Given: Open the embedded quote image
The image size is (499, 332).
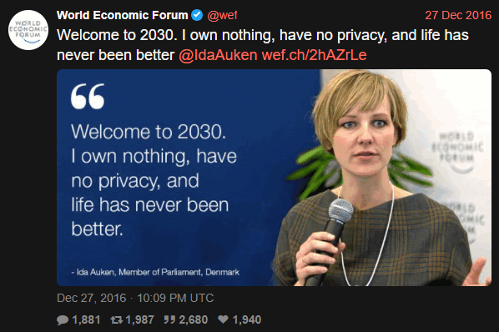Looking at the screenshot, I should click(x=274, y=178).
